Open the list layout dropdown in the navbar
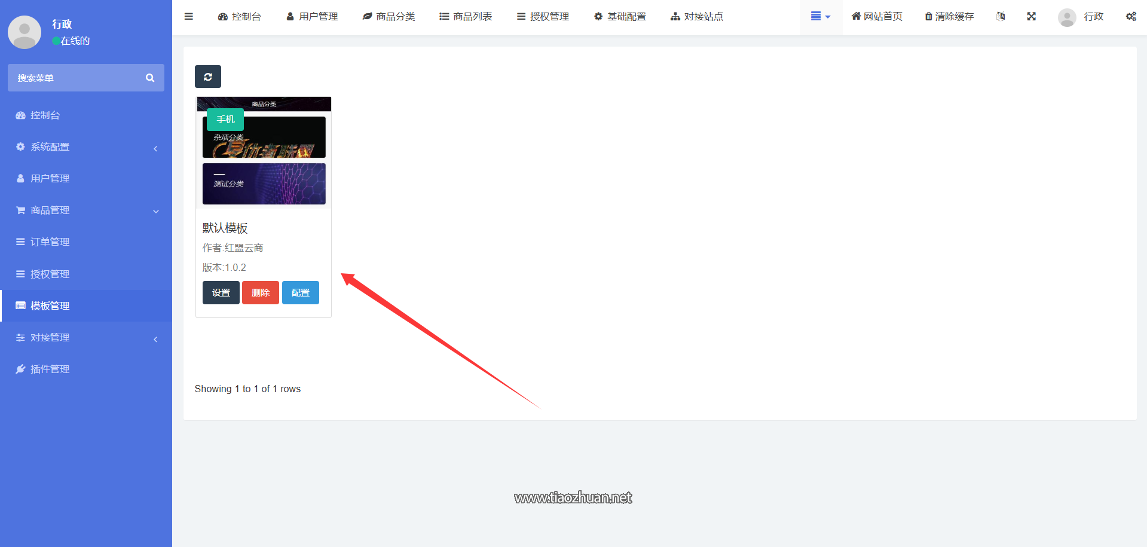The image size is (1147, 547). click(x=820, y=16)
